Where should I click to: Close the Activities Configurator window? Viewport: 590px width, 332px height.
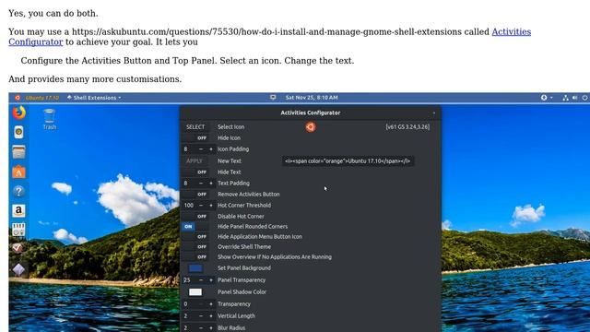click(434, 113)
